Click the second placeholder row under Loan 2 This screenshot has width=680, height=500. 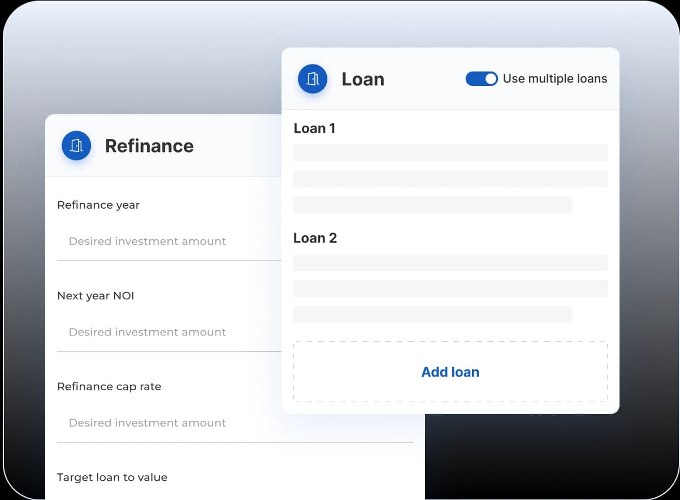tap(450, 288)
